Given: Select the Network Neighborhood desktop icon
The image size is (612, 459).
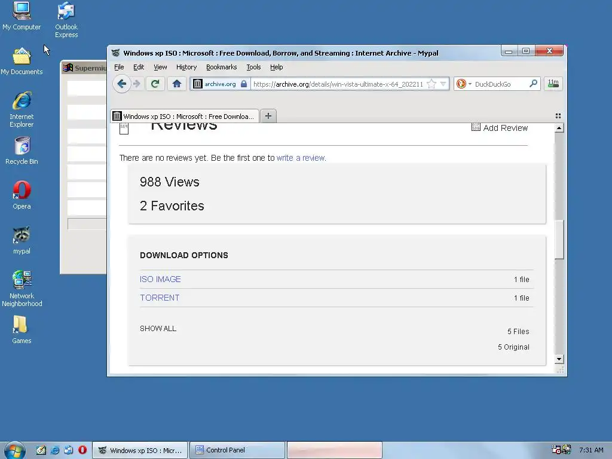Looking at the screenshot, I should point(22,289).
